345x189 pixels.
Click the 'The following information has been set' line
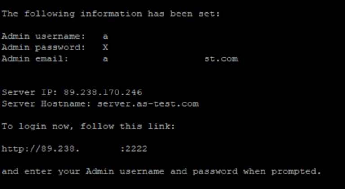pyautogui.click(x=111, y=13)
